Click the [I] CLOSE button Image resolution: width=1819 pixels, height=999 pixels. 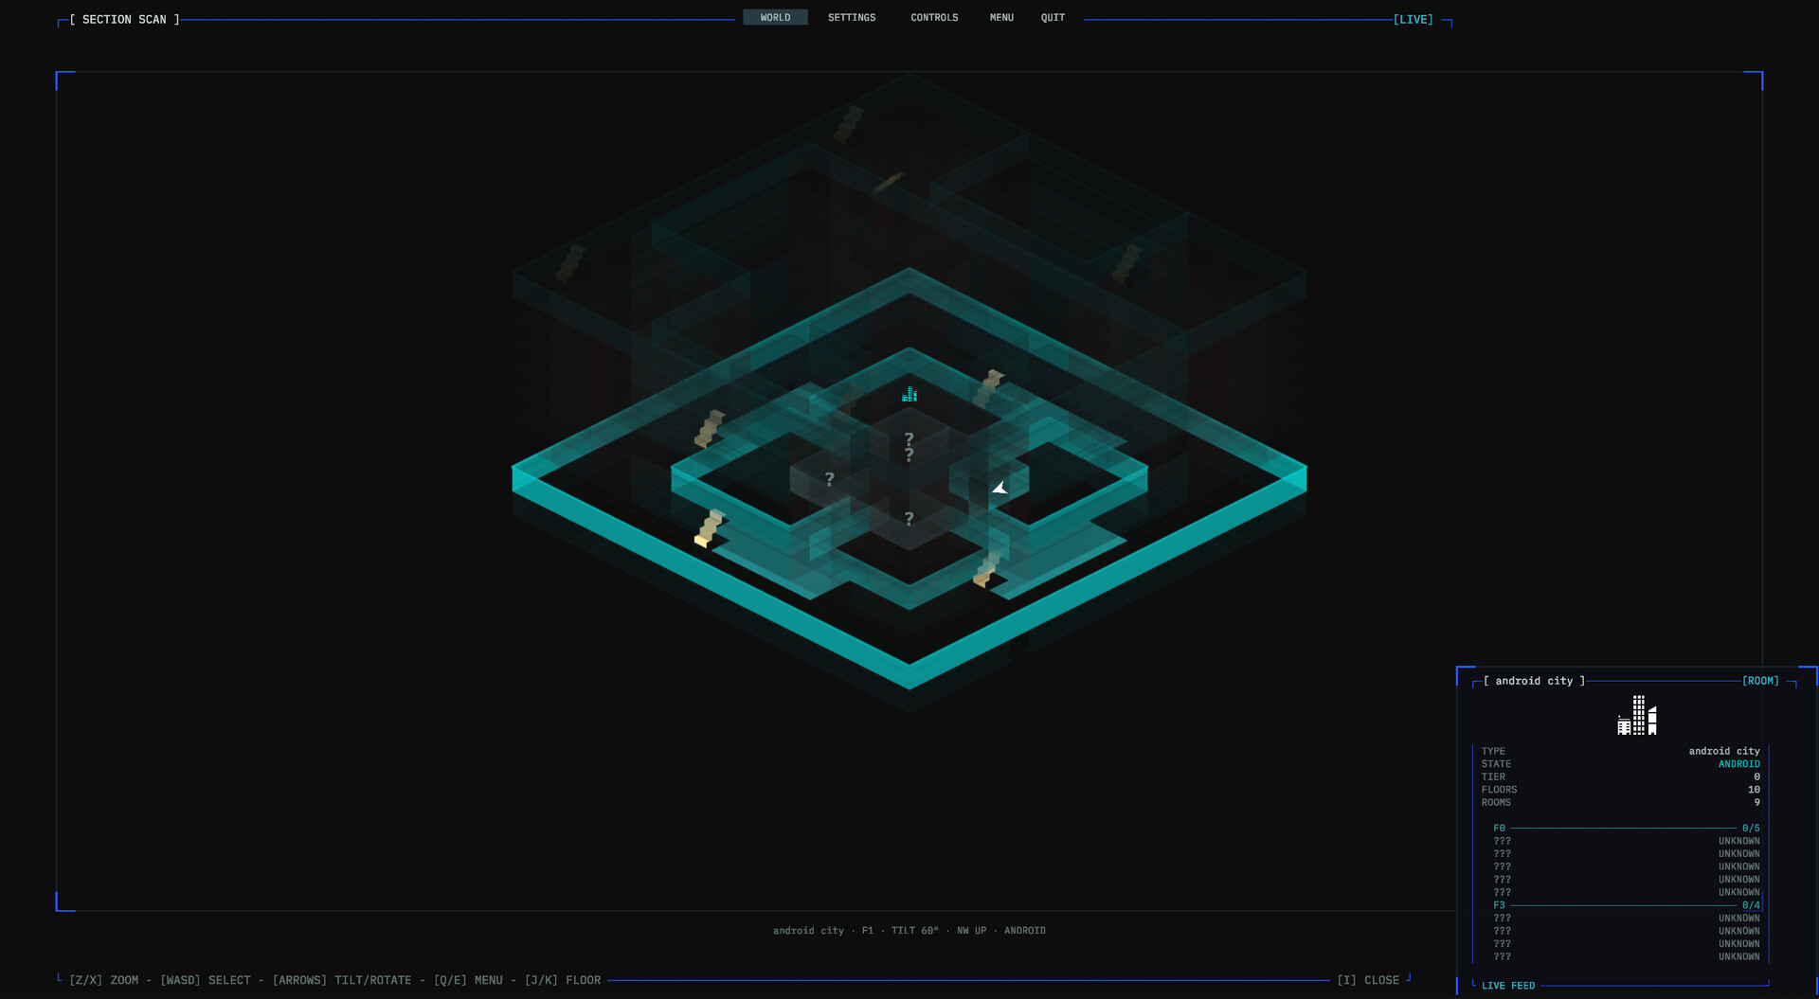[1368, 980]
